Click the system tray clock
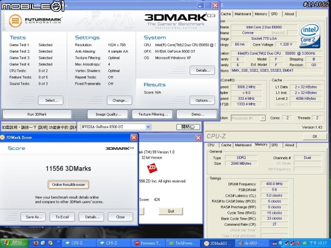 point(318,243)
